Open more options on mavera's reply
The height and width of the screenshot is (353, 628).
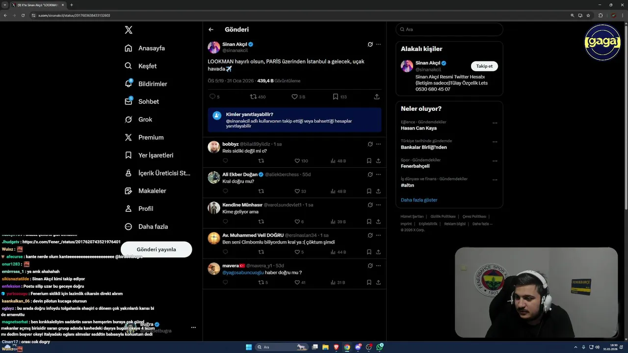tap(378, 266)
